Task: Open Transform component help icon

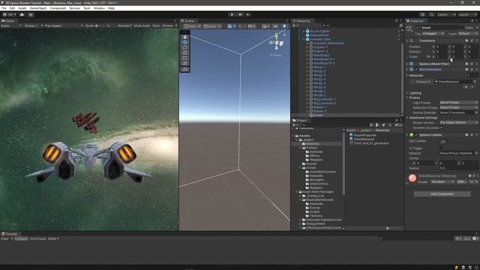Action: coord(466,40)
